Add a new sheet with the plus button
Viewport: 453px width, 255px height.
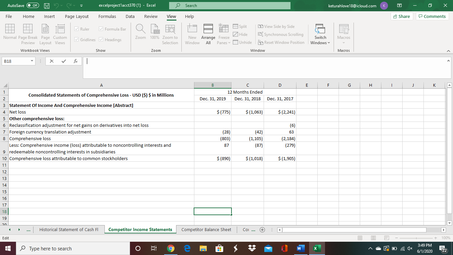pyautogui.click(x=262, y=229)
